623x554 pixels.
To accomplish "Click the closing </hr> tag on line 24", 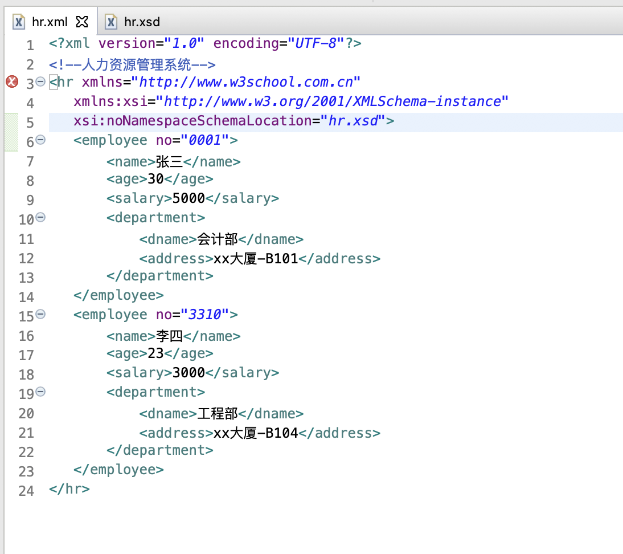I will click(69, 489).
